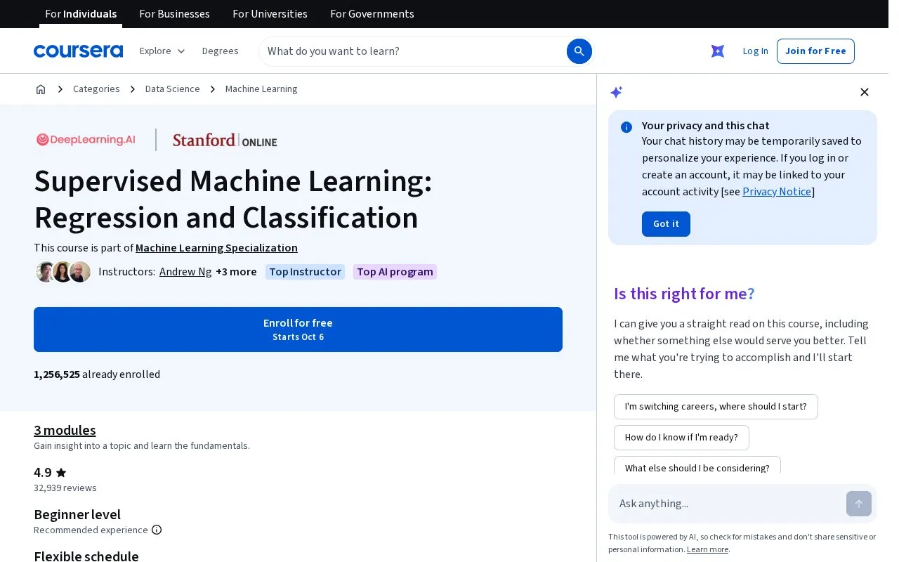
Task: Click the blue search magnifier button
Action: 579,51
